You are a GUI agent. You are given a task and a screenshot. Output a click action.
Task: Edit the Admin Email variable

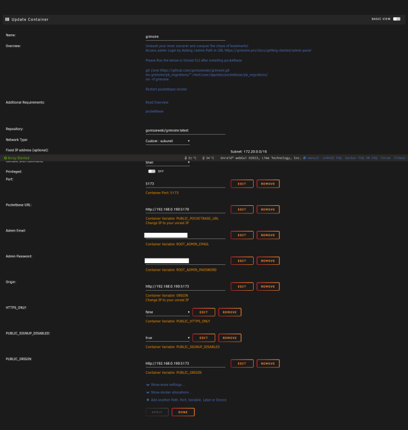242,235
